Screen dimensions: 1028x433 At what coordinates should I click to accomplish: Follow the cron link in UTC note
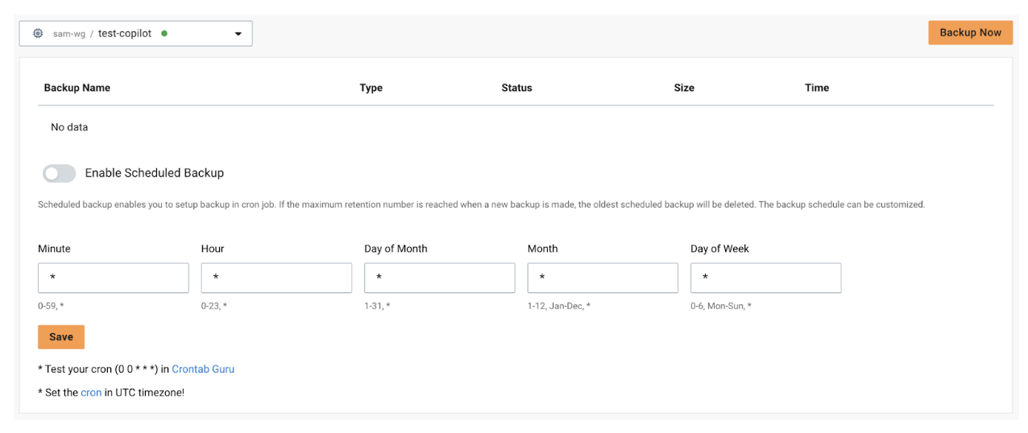[x=91, y=393]
